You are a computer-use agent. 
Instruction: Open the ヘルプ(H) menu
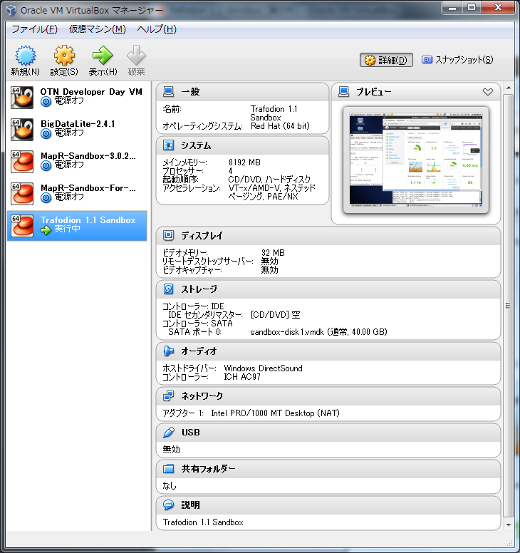pyautogui.click(x=157, y=29)
